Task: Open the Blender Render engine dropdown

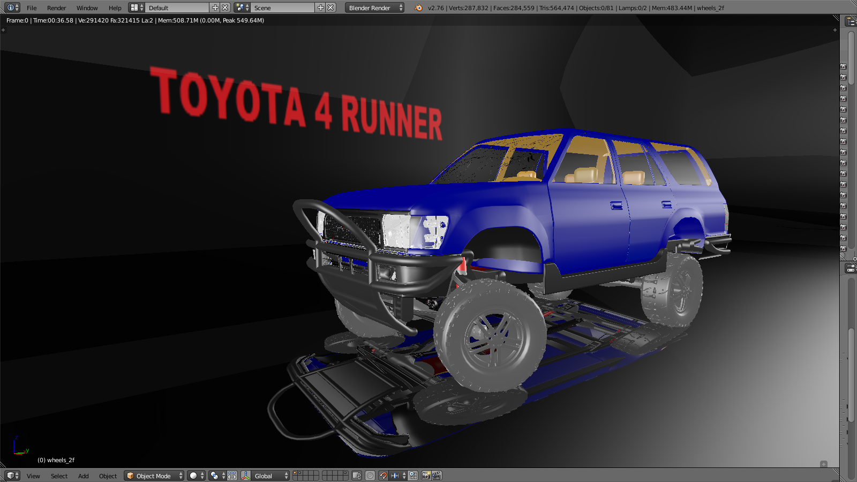Action: (374, 7)
